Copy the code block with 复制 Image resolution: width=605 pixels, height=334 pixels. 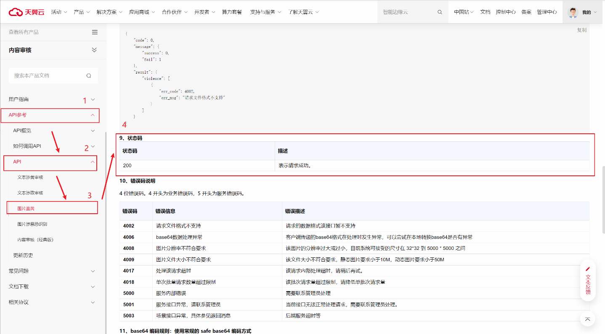point(581,30)
